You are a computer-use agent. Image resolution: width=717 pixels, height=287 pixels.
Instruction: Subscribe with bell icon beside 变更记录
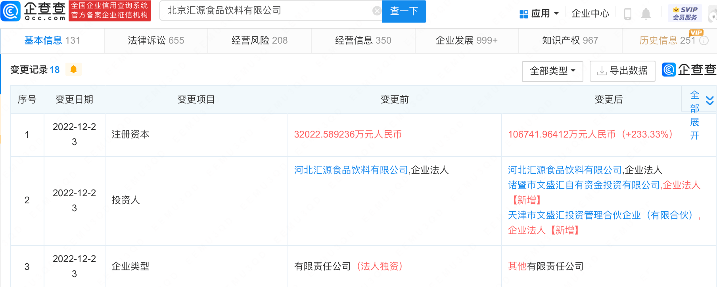click(73, 69)
